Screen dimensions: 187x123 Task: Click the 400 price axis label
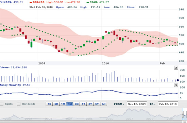point(181,61)
